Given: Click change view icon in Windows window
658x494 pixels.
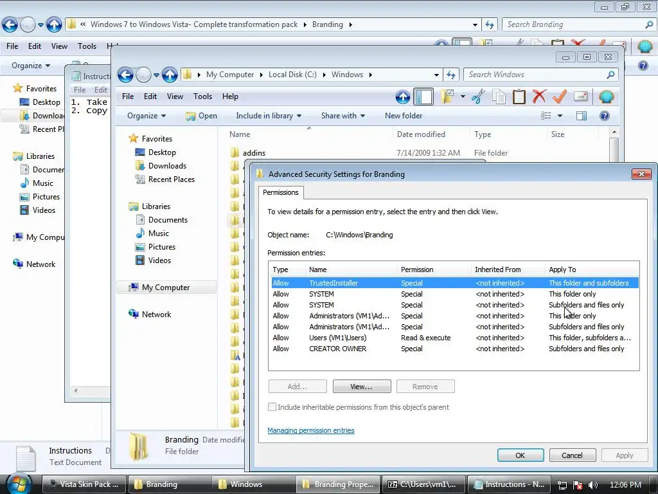Looking at the screenshot, I should point(546,116).
